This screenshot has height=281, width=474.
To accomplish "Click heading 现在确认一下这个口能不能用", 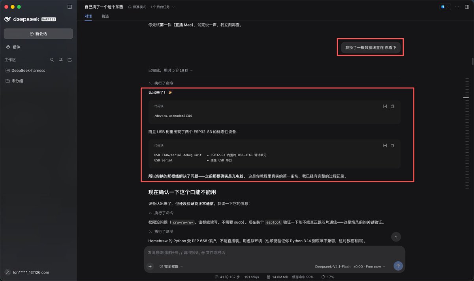I will [182, 192].
